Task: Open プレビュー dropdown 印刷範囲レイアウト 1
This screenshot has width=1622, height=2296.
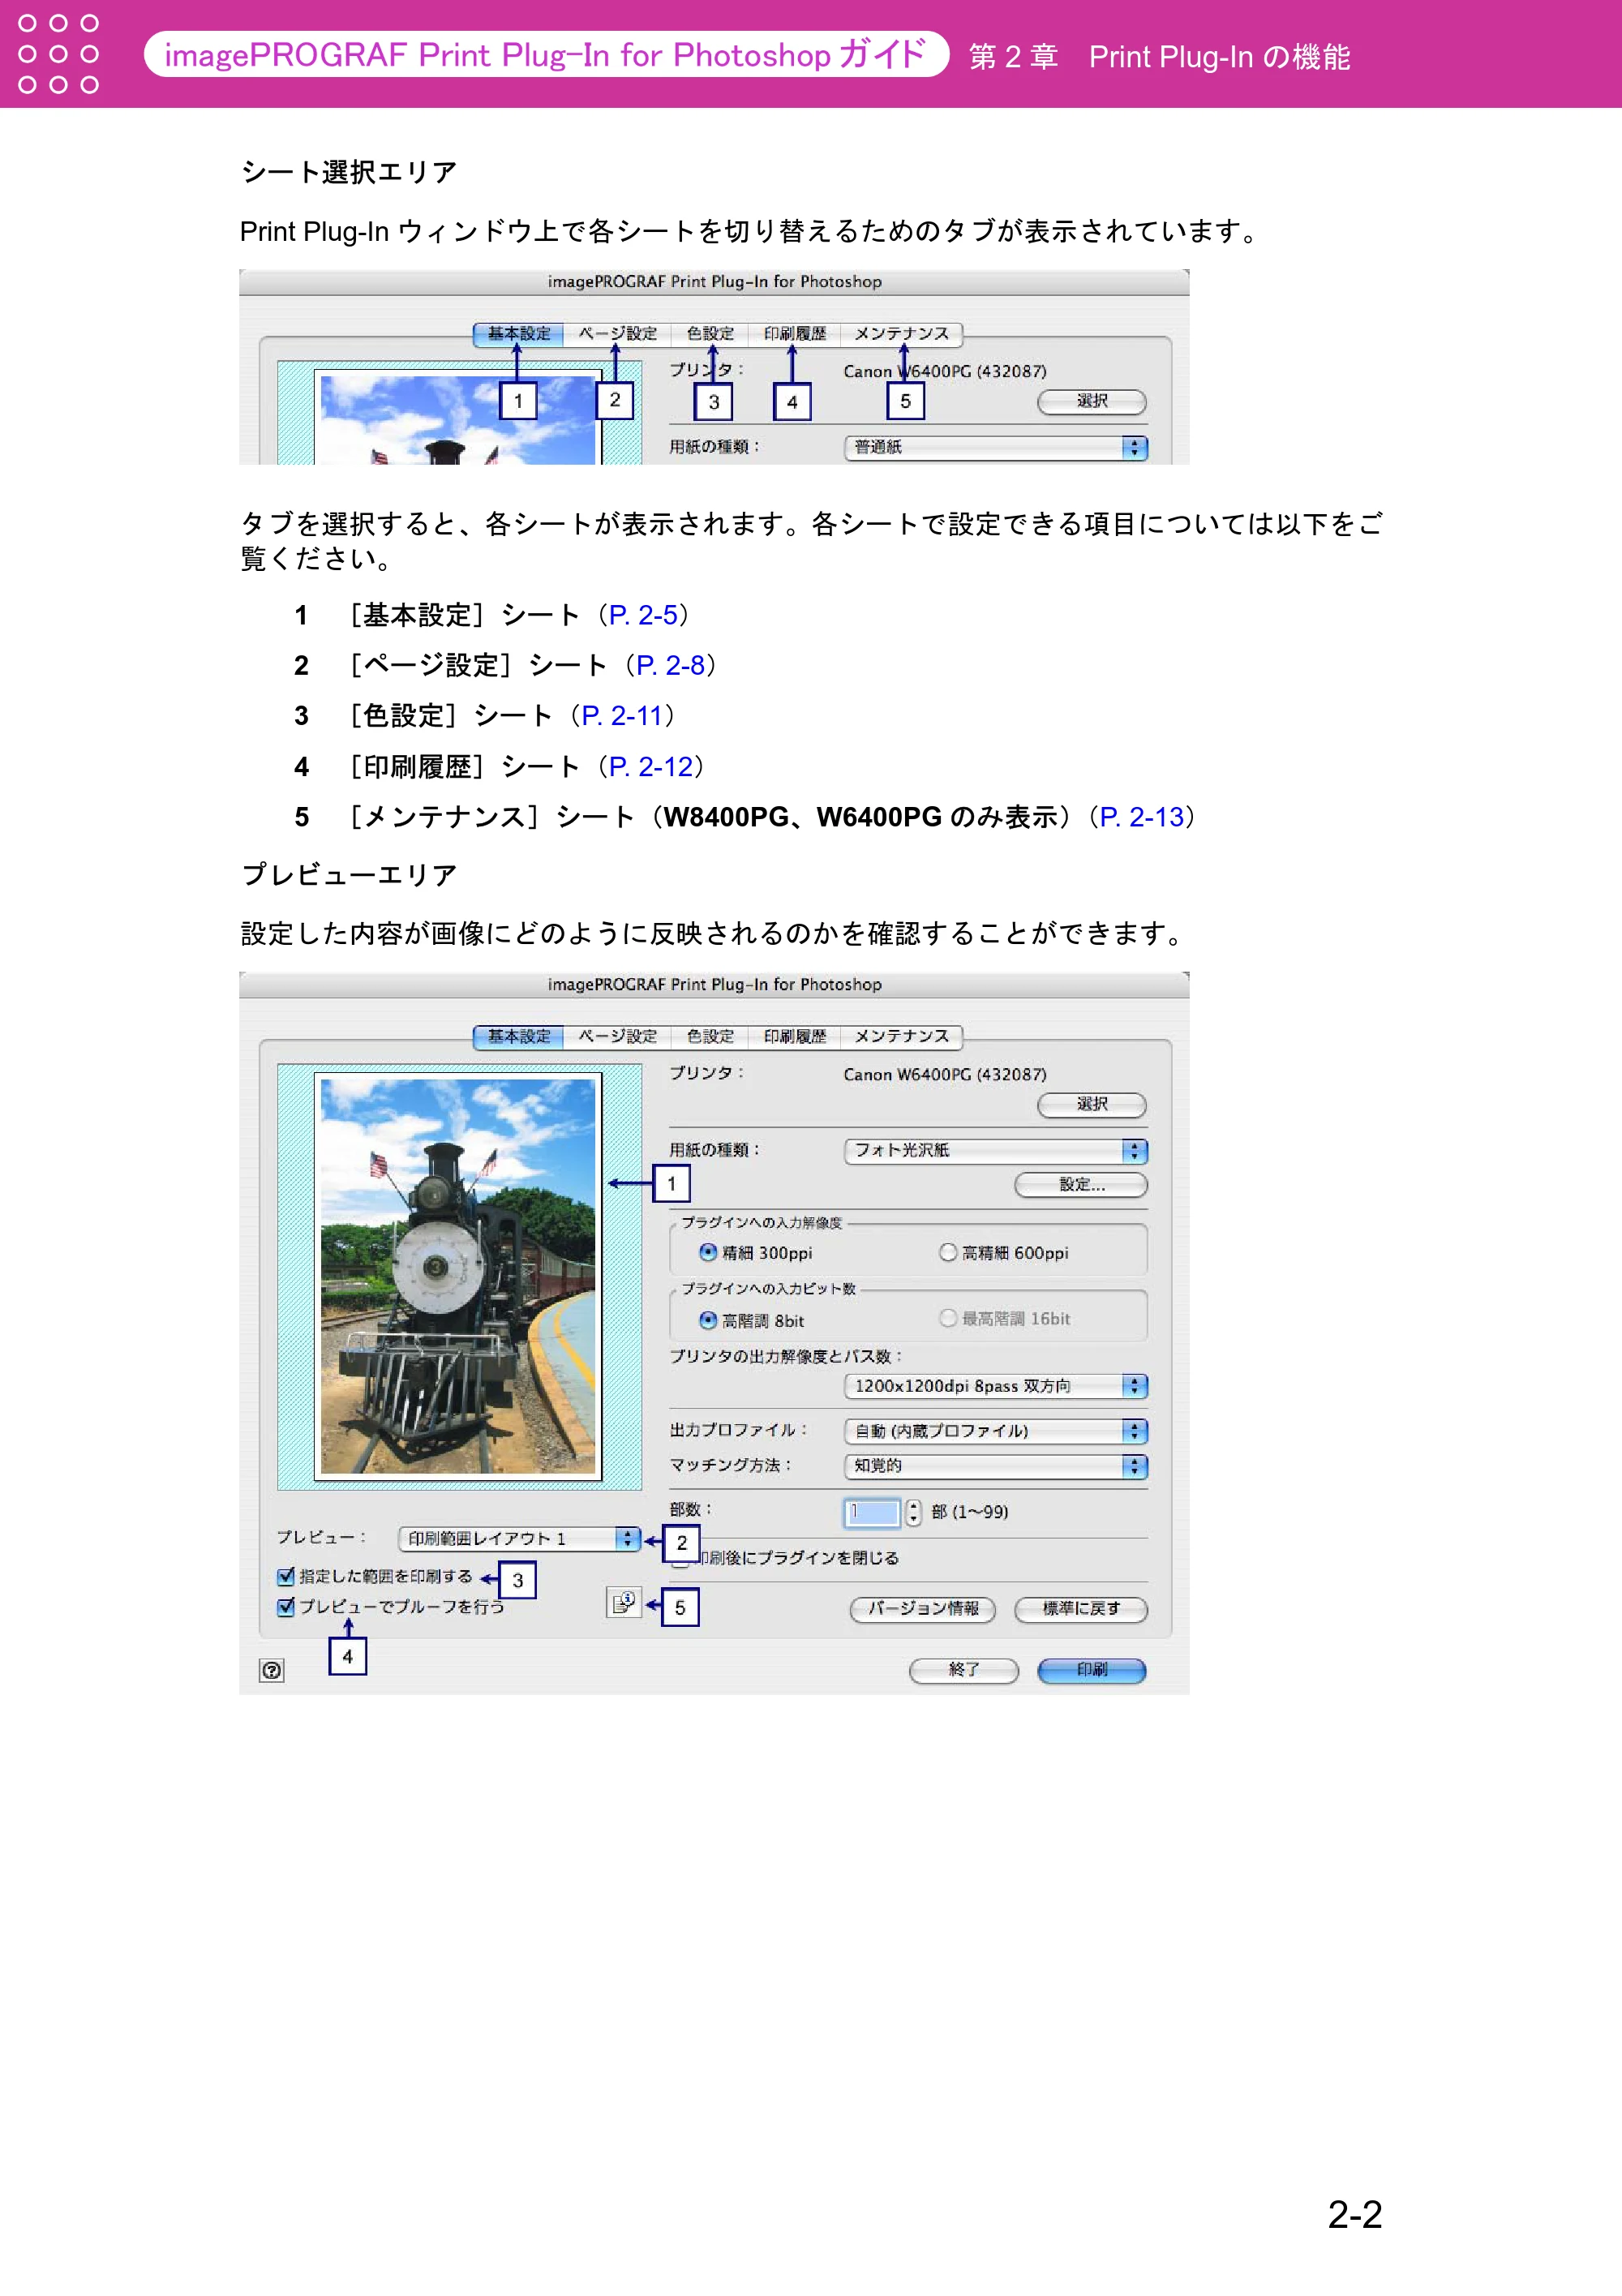Action: [x=519, y=1538]
